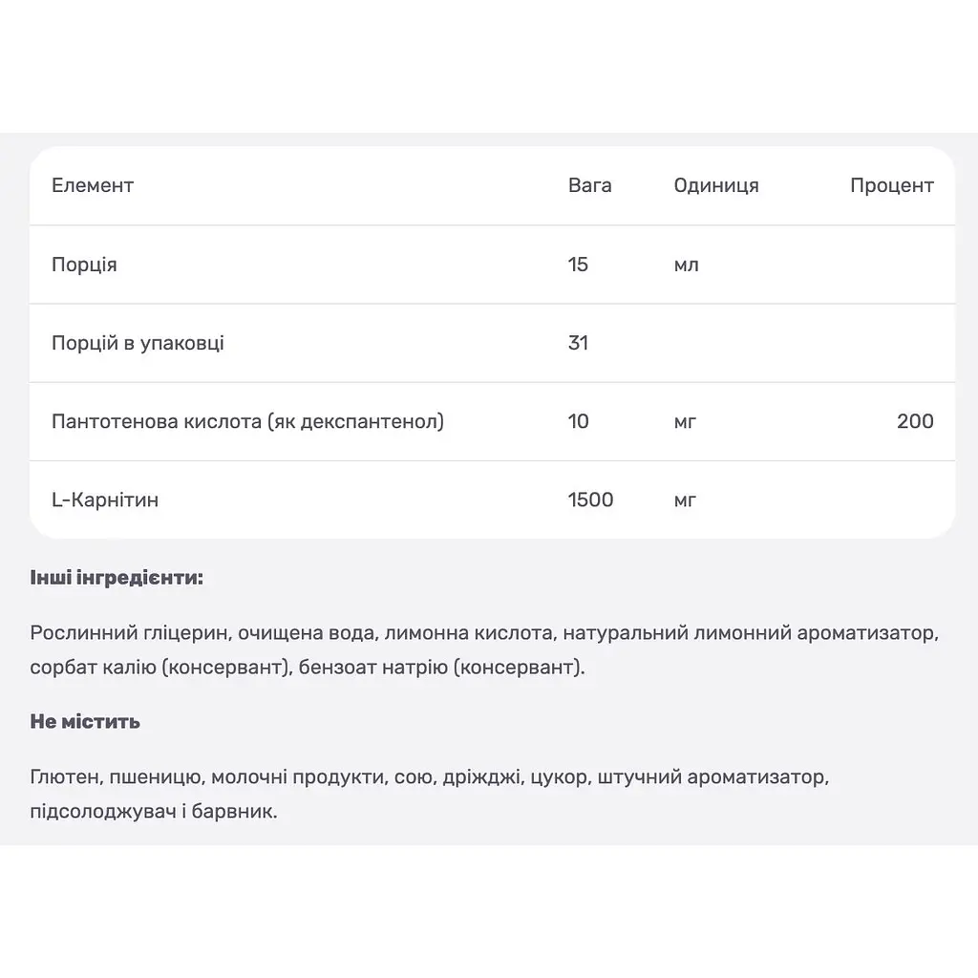
Task: Click мг unit in L-Карнітин row
Action: pyautogui.click(x=685, y=500)
